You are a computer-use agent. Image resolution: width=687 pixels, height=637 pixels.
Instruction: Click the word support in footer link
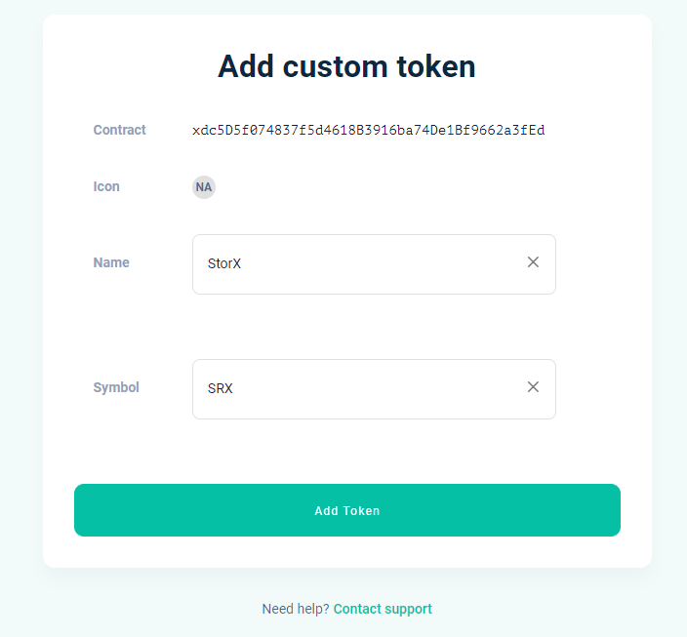point(407,609)
